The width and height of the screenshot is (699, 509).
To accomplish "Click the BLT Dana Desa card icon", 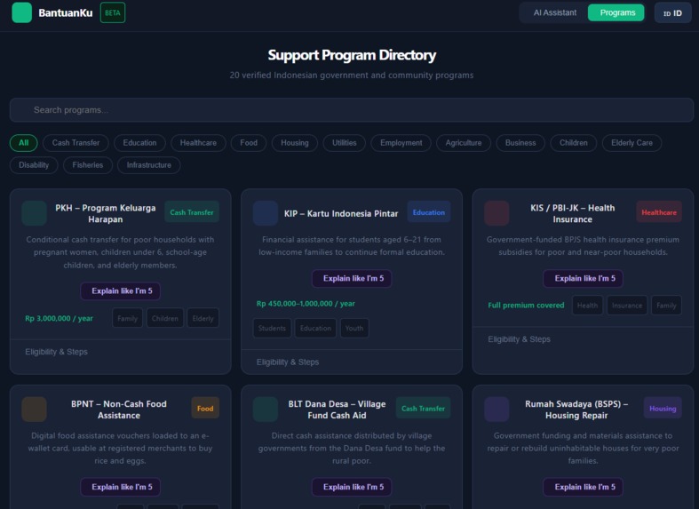I will pos(266,410).
